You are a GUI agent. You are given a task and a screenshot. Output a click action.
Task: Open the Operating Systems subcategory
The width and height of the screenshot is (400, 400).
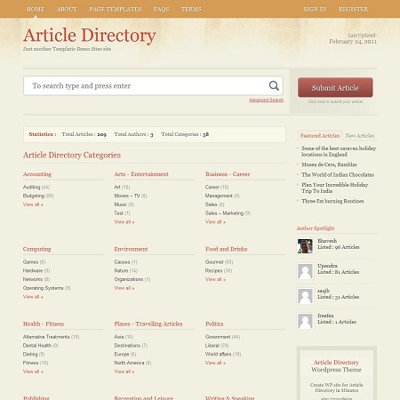pyautogui.click(x=43, y=288)
